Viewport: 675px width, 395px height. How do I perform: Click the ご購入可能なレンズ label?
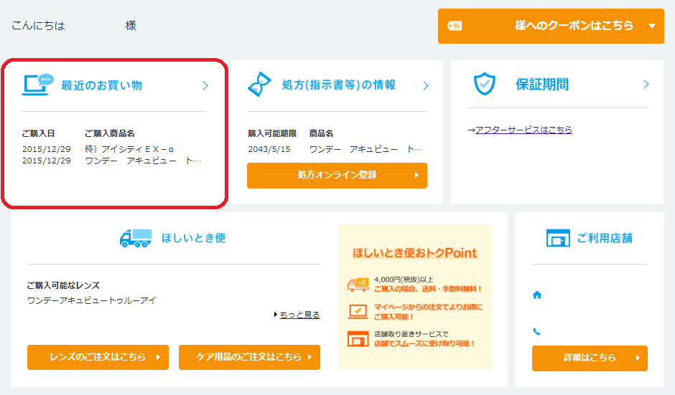pos(63,285)
